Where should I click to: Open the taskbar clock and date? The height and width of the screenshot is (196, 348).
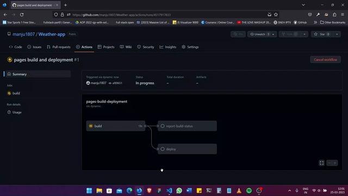pyautogui.click(x=338, y=191)
